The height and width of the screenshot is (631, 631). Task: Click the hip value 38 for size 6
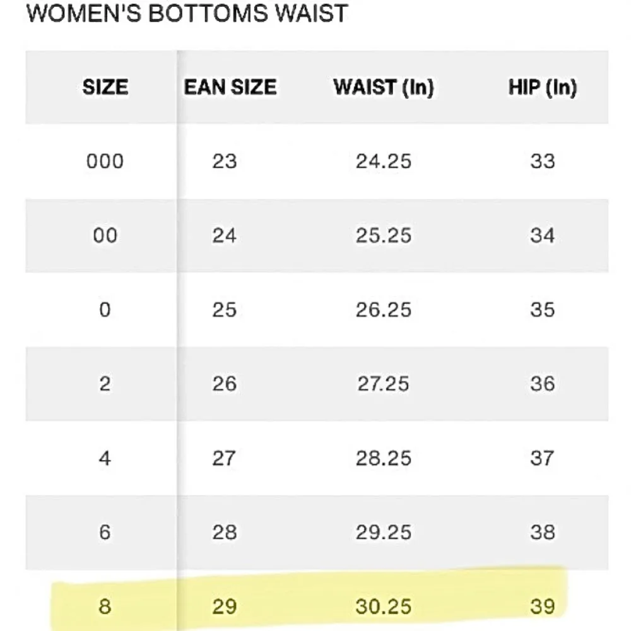coord(542,532)
